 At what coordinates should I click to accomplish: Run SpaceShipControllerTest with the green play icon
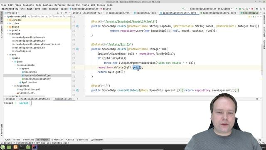[x=236, y=9]
